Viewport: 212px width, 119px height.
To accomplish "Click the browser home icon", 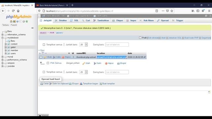I will pyautogui.click(x=18, y=11).
